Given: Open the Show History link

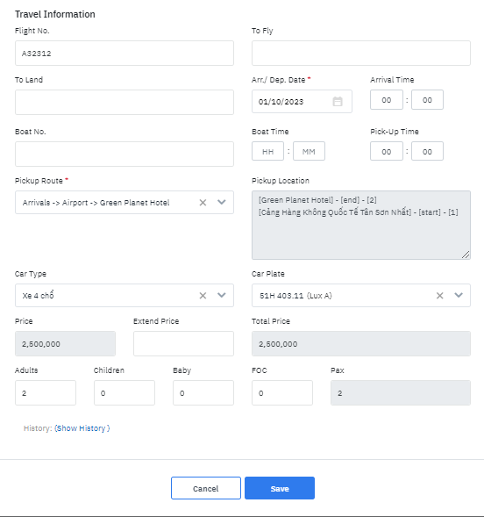Looking at the screenshot, I should 82,428.
